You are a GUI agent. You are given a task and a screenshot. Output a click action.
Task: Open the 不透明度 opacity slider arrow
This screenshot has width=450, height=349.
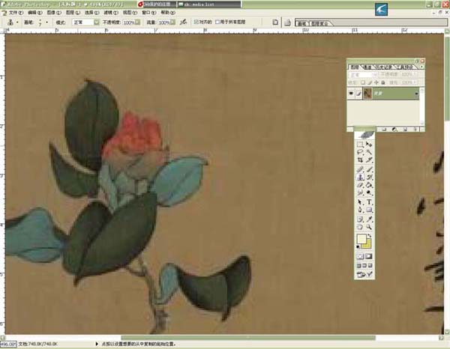[138, 22]
